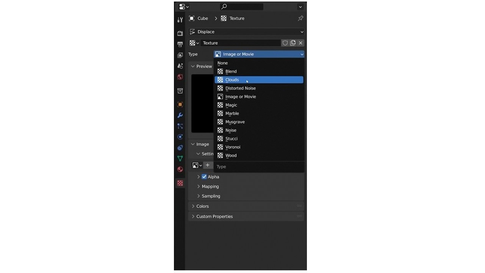Open the Material properties tab
The width and height of the screenshot is (485, 273).
180,169
